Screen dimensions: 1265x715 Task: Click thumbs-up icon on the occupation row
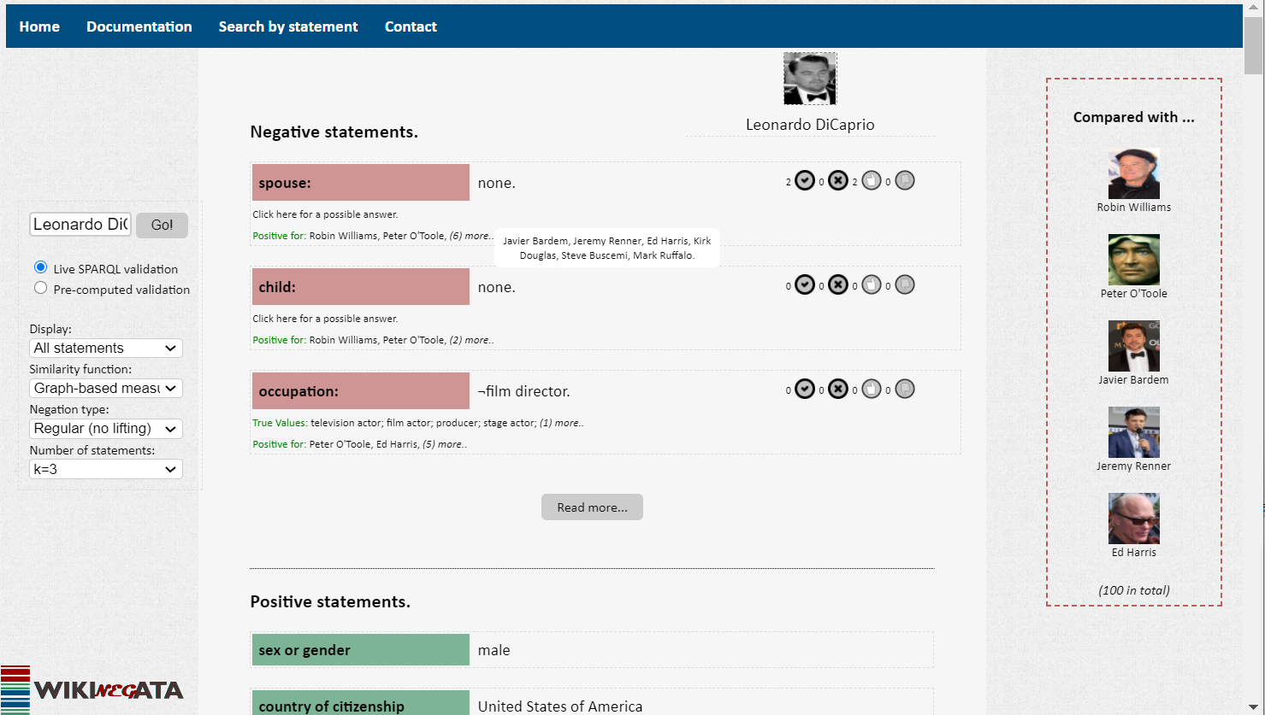click(872, 389)
